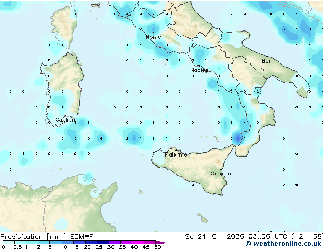Image resolution: width=323 pixels, height=249 pixels.
Task: Click the Catania city label
Action: tap(221, 174)
